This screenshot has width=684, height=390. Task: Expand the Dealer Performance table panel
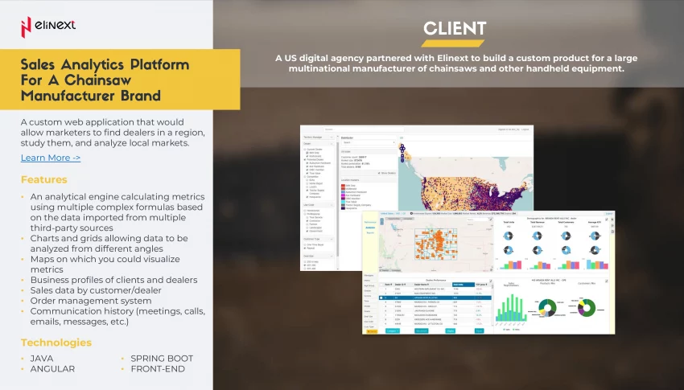click(x=491, y=281)
